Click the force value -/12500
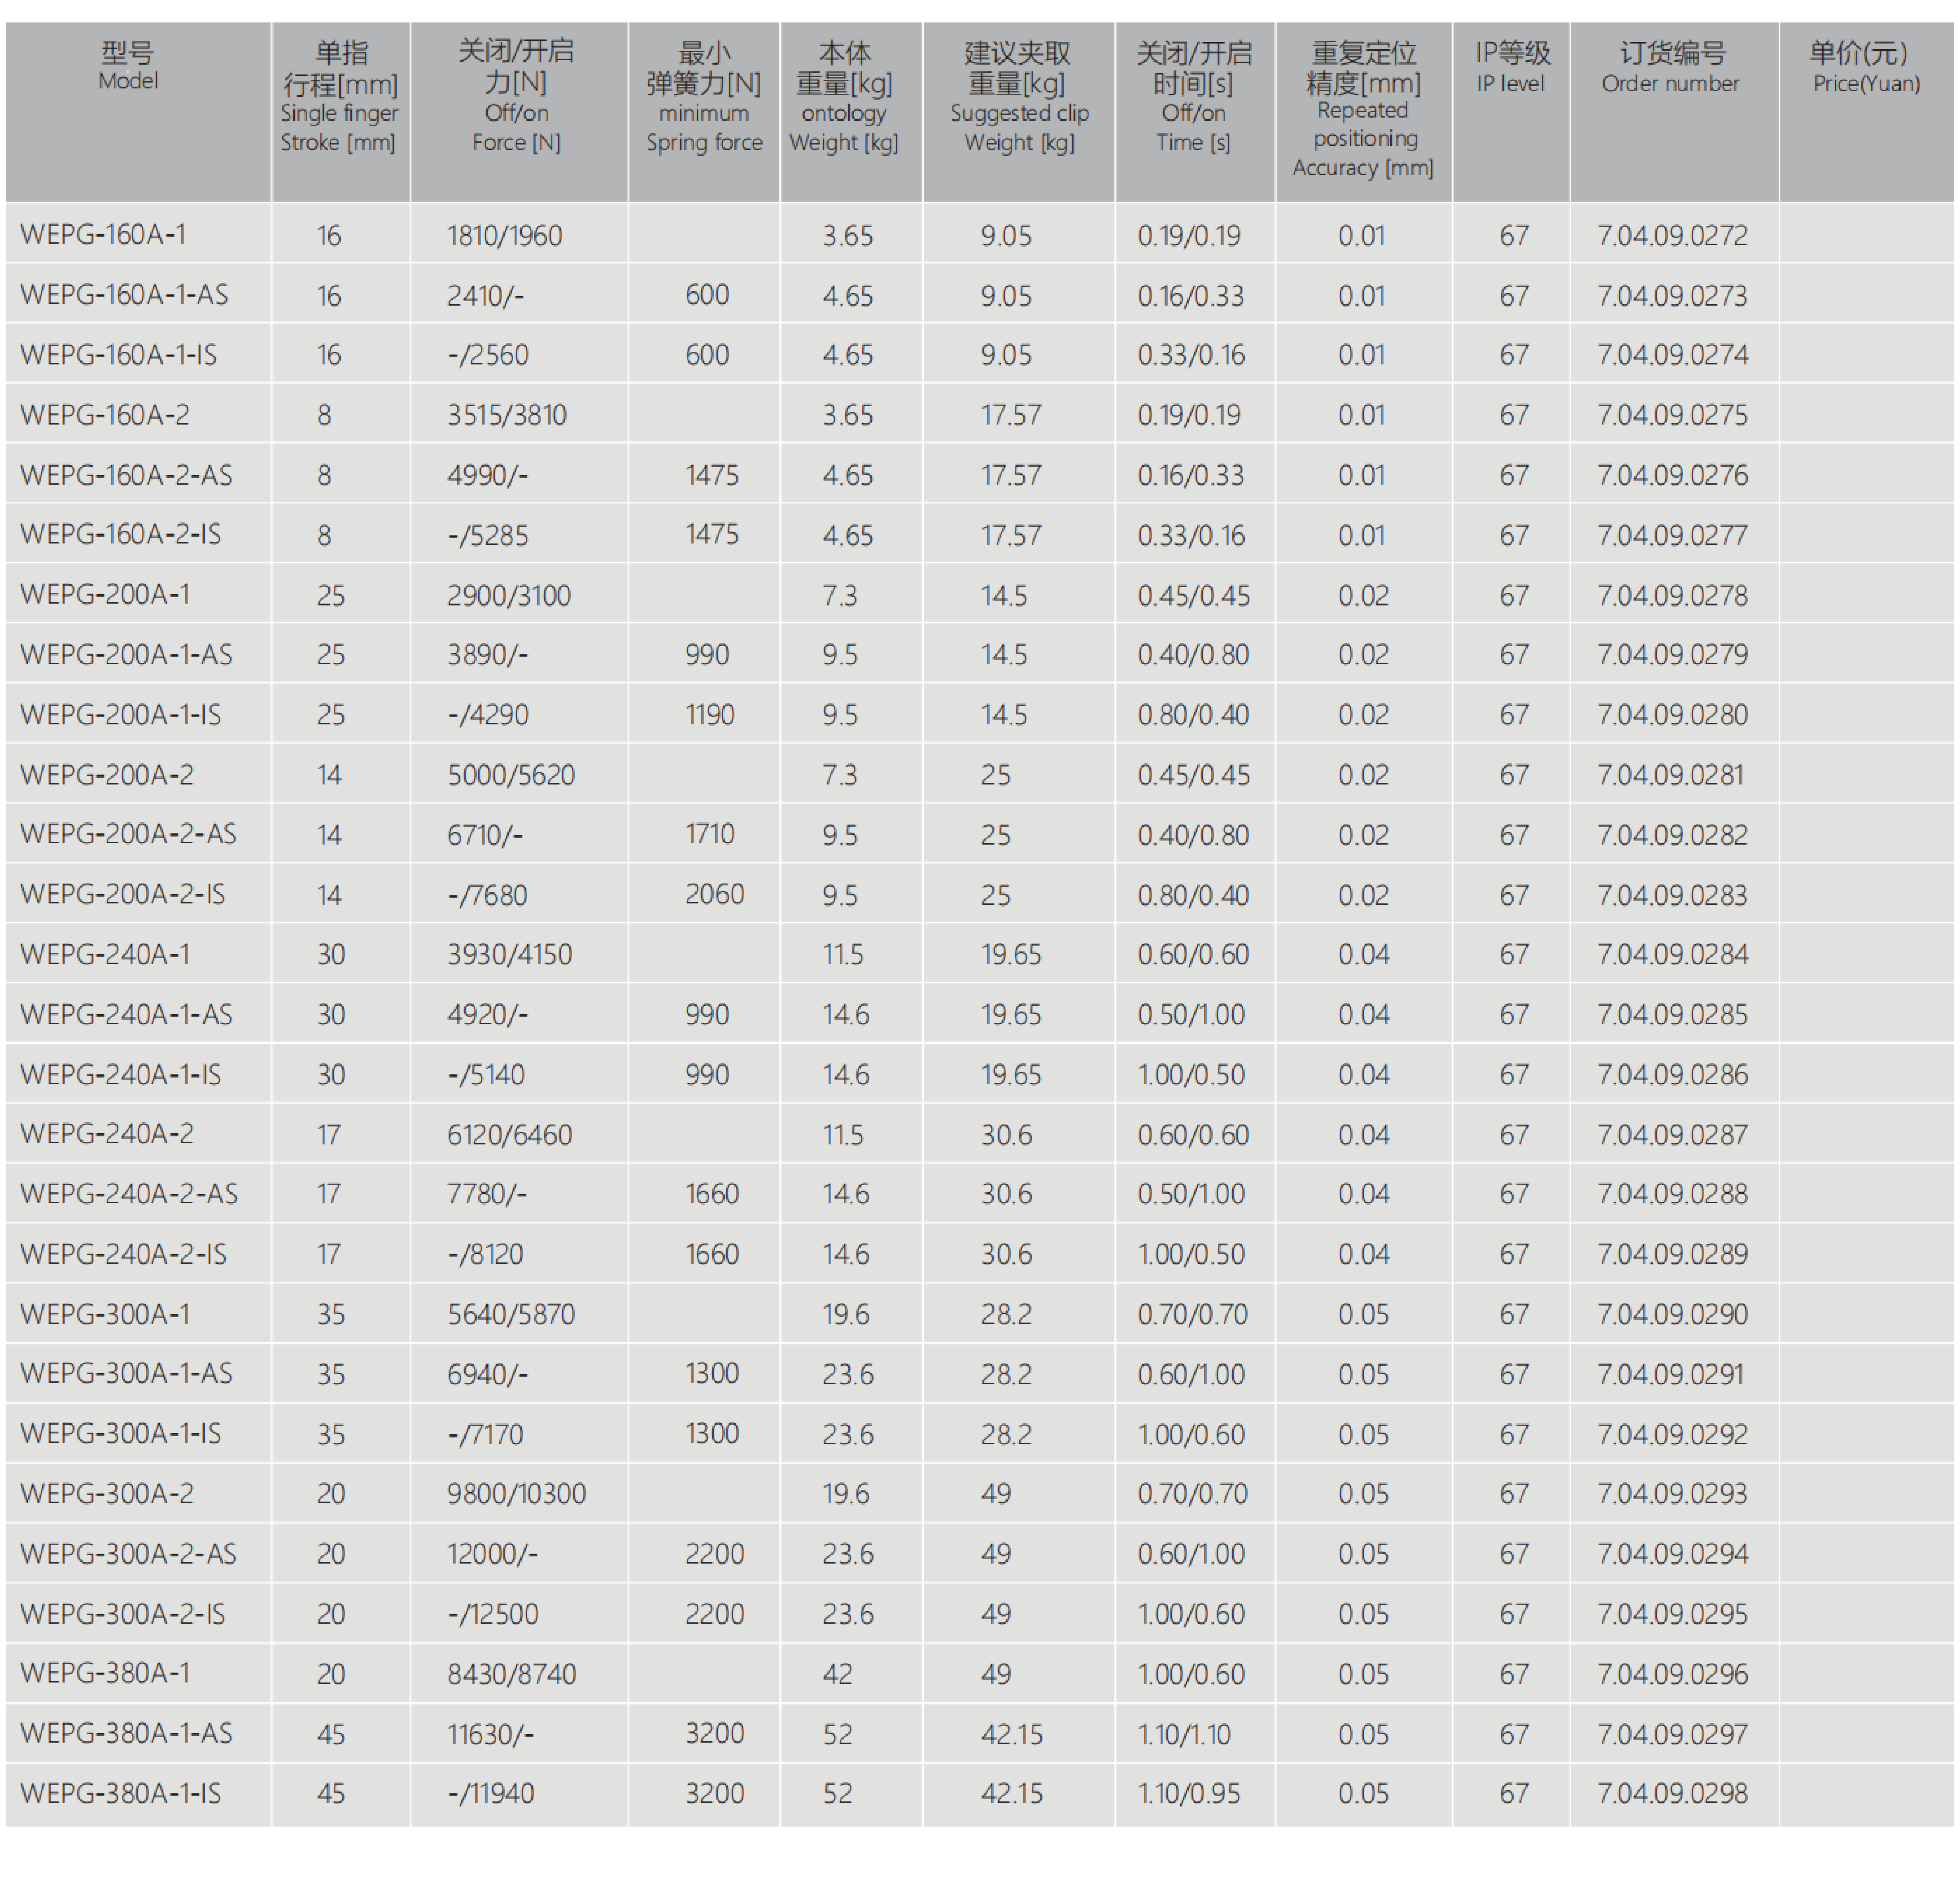Image resolution: width=1960 pixels, height=1884 pixels. tap(493, 1614)
